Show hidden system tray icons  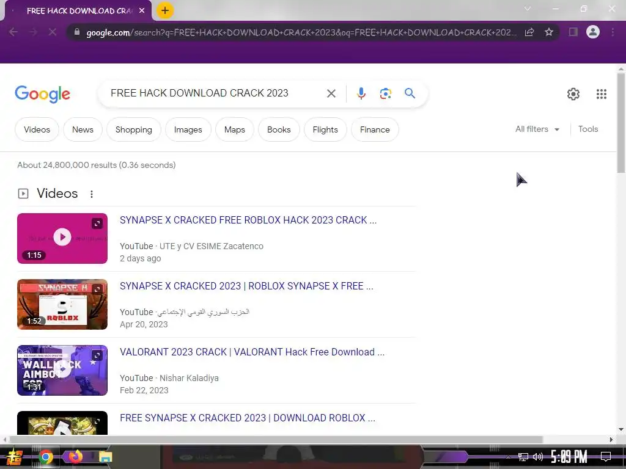coord(508,457)
